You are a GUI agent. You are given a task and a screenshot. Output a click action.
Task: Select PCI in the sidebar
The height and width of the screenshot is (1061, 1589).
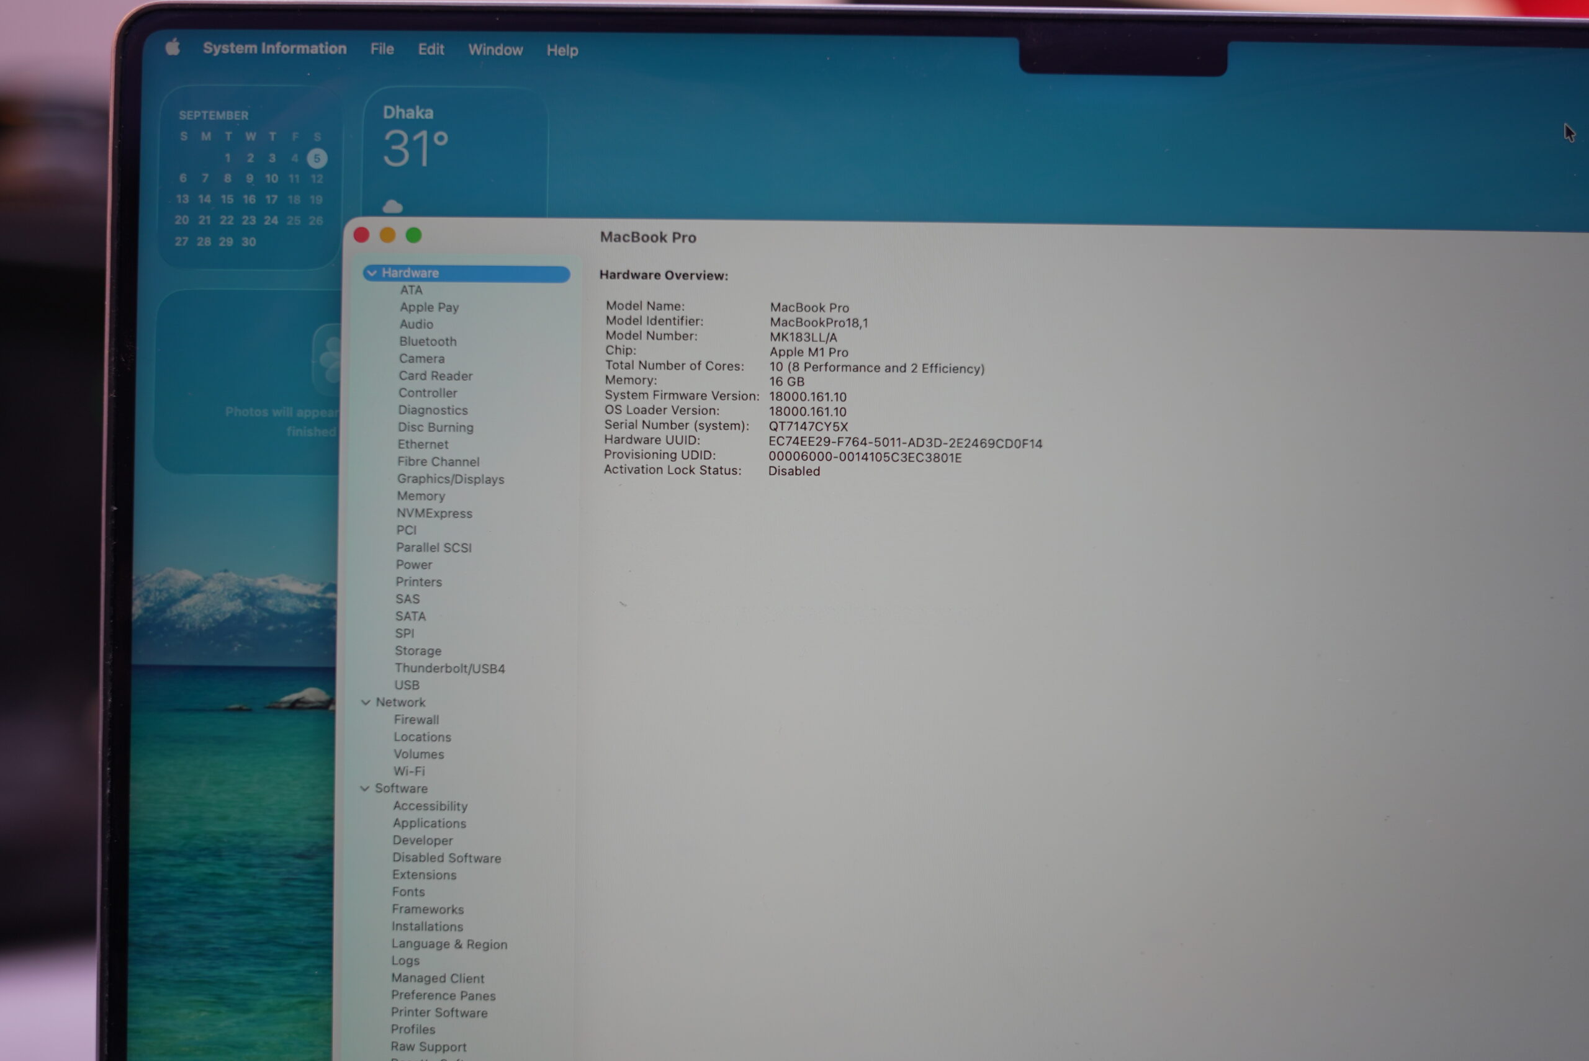click(x=406, y=530)
